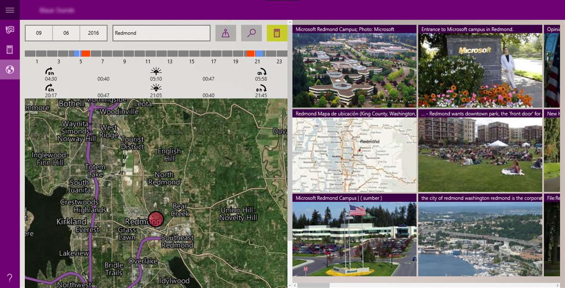This screenshot has height=288, width=565.
Task: Click the Grass Lawn map label
Action: coord(127,233)
